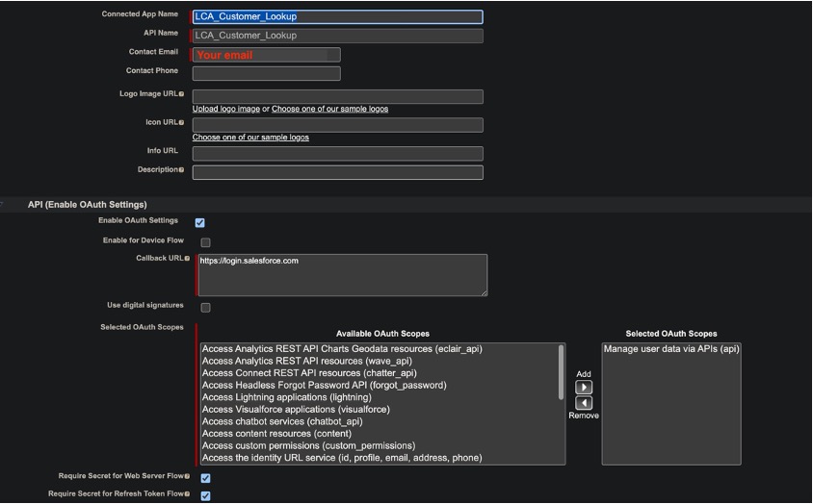Check Use digital signatures checkbox
Screen dimensions: 813x504
pos(206,308)
